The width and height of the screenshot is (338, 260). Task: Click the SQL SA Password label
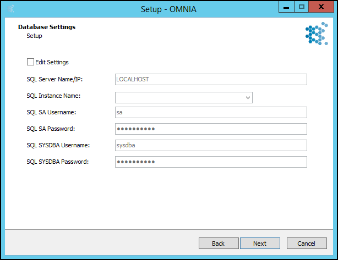click(51, 129)
